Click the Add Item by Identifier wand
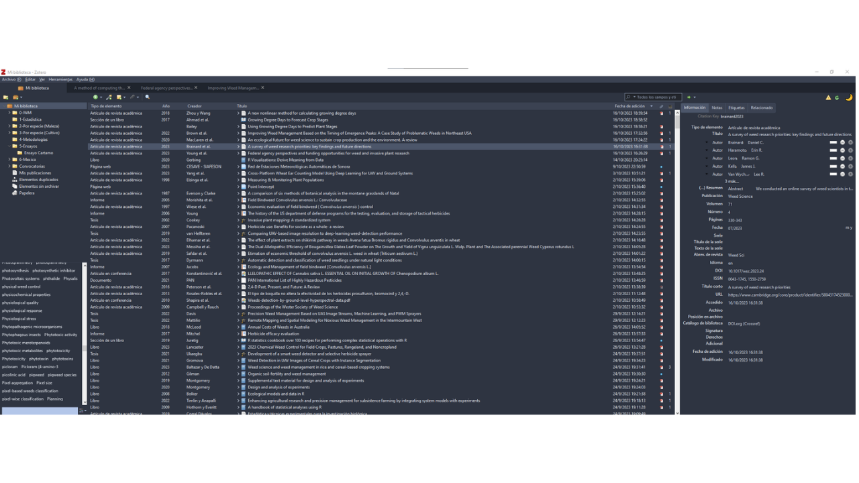 point(109,97)
